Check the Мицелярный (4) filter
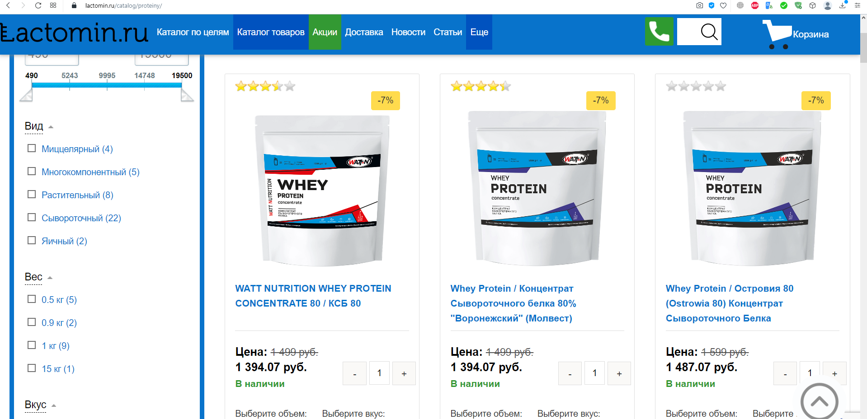Screen dimensions: 867x419 coord(32,149)
